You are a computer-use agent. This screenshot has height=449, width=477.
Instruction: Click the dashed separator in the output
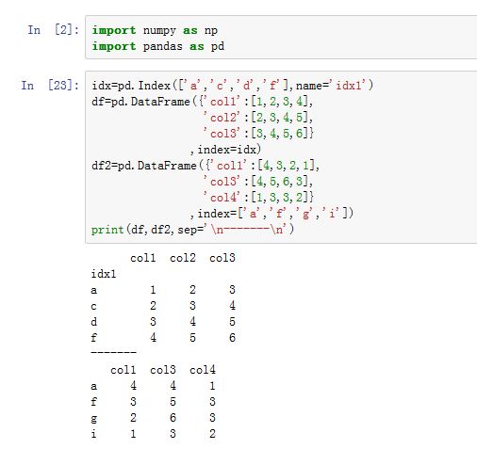[x=113, y=352]
